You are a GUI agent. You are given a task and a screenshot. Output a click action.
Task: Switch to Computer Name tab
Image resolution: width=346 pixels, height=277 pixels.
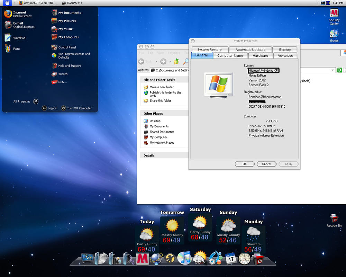[230, 55]
